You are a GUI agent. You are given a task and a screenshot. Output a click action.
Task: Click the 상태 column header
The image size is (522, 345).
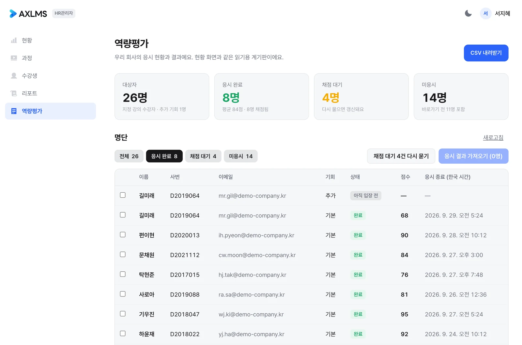tap(355, 177)
